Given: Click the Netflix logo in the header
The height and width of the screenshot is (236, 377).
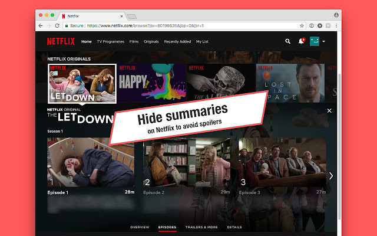Looking at the screenshot, I should click(61, 41).
